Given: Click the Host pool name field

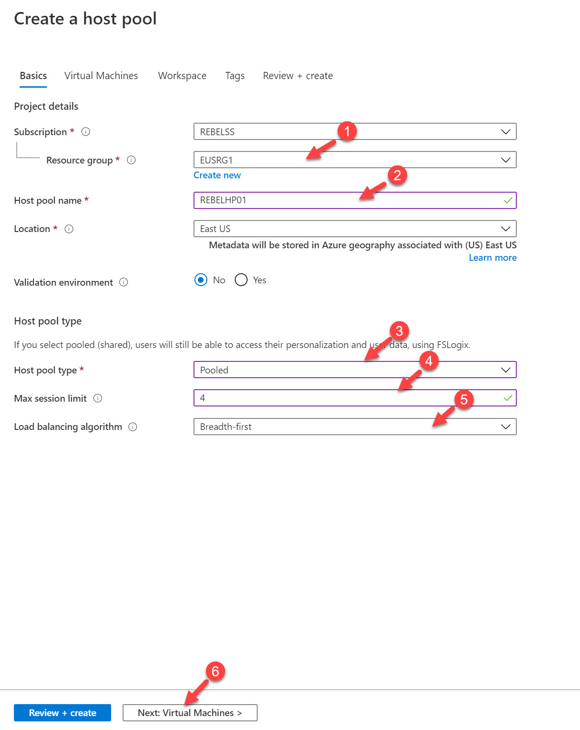Looking at the screenshot, I should tap(355, 200).
